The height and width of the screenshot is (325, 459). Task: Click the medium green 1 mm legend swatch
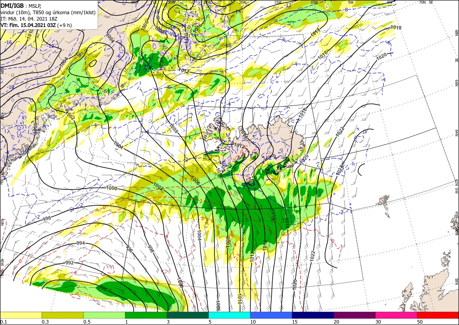146,315
